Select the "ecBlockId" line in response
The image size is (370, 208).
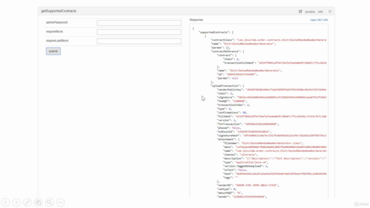click(x=244, y=132)
